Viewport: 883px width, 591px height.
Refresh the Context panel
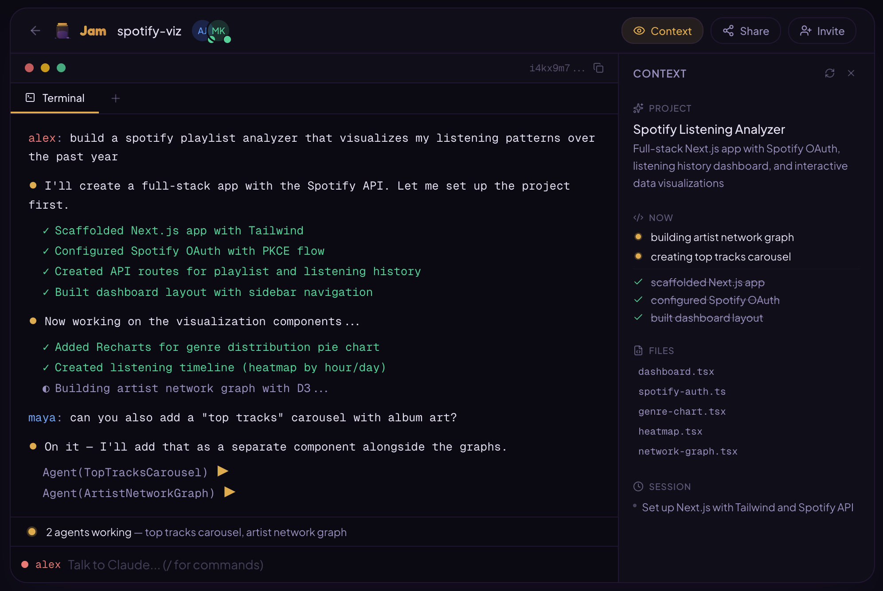coord(829,73)
